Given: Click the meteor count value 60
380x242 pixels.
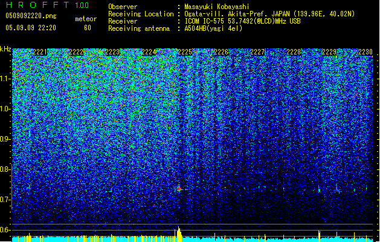Looking at the screenshot, I should click(x=88, y=28).
